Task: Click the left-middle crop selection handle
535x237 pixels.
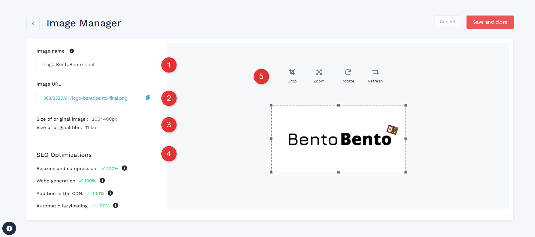Action: pyautogui.click(x=271, y=139)
